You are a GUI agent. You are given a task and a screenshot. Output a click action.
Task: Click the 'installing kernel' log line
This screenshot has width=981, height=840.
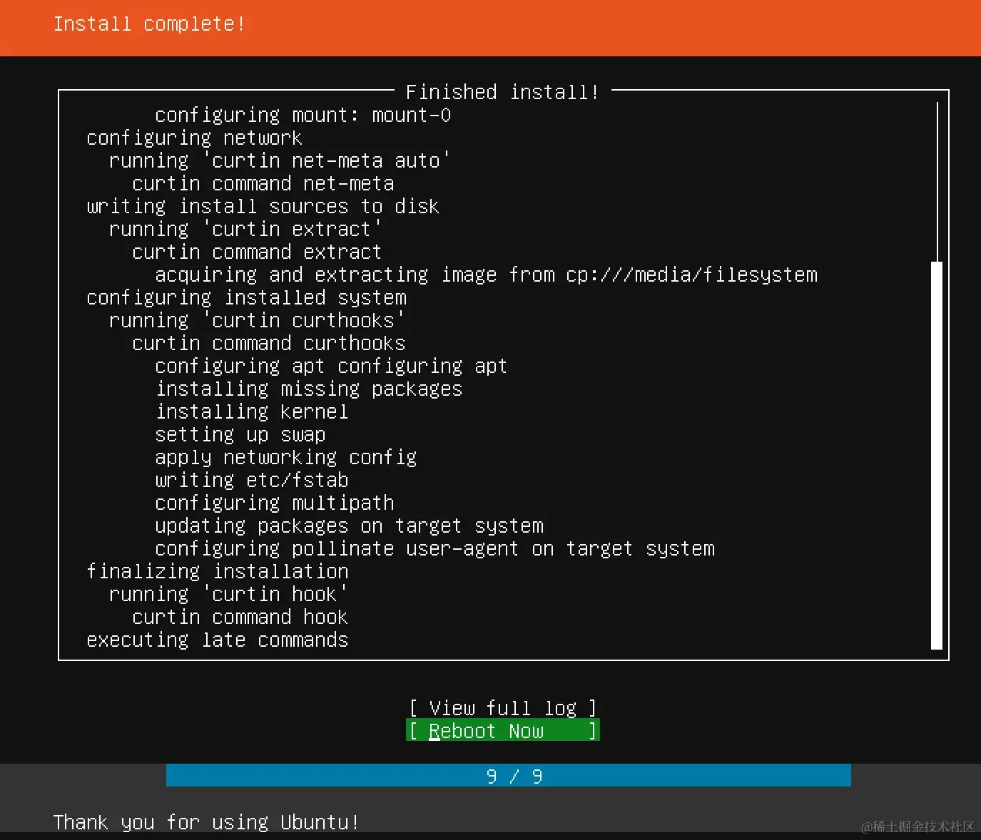point(252,411)
